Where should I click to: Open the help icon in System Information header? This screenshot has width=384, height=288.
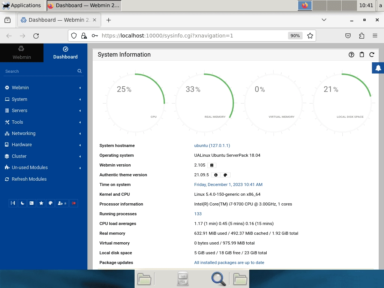point(351,55)
